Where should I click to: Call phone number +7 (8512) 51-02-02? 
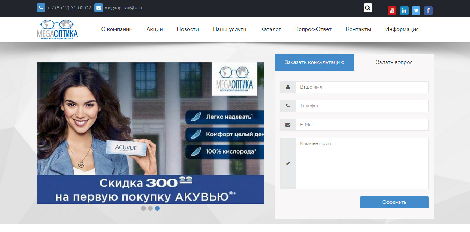tap(69, 8)
